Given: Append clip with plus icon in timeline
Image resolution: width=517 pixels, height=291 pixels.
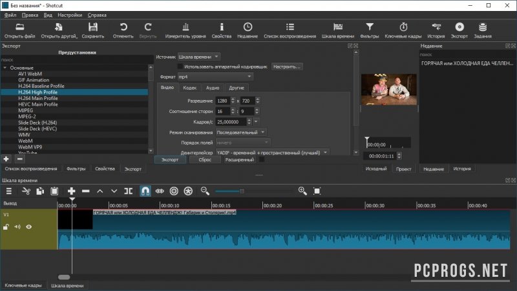Looking at the screenshot, I should point(71,191).
